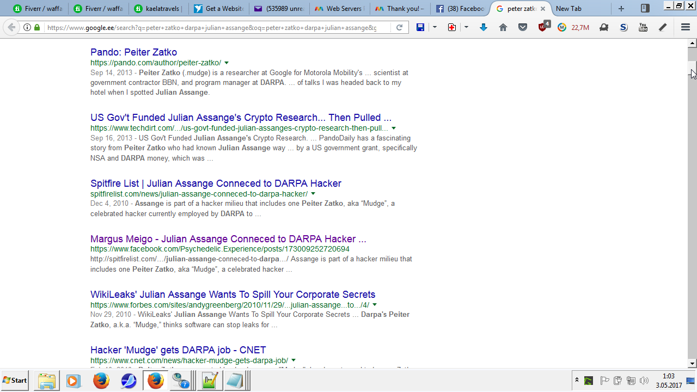Expand dropdown next to the red cross icon
The image size is (697, 392).
tap(466, 27)
